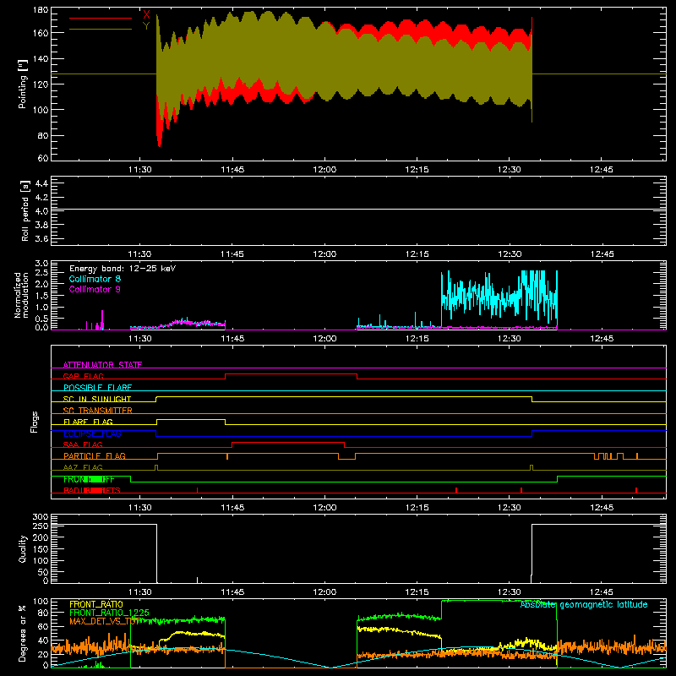Select the Degrees or % axis title

23,633
